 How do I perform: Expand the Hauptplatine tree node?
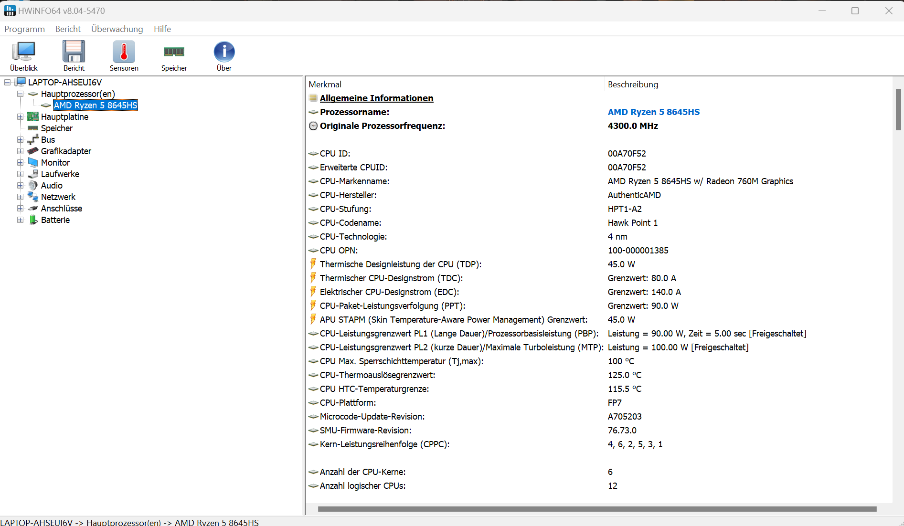point(20,117)
